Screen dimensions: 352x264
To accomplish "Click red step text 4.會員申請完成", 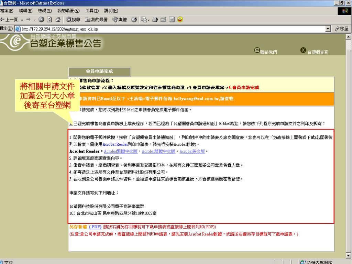I will (244, 88).
